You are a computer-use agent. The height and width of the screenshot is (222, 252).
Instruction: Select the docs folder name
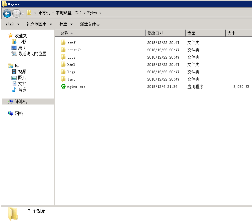tap(71, 57)
